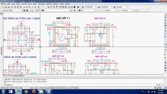Toggle OSNAP in status bar
Viewport: 167px width, 94px height.
pyautogui.click(x=52, y=88)
